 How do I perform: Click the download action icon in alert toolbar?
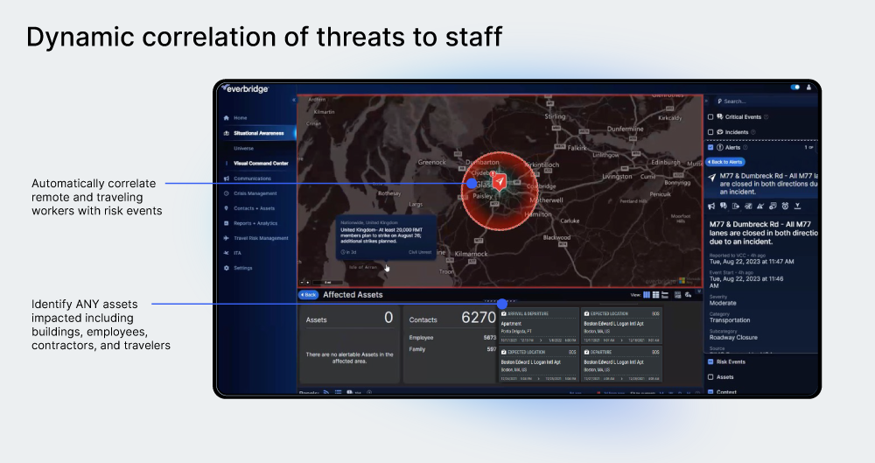(x=797, y=206)
